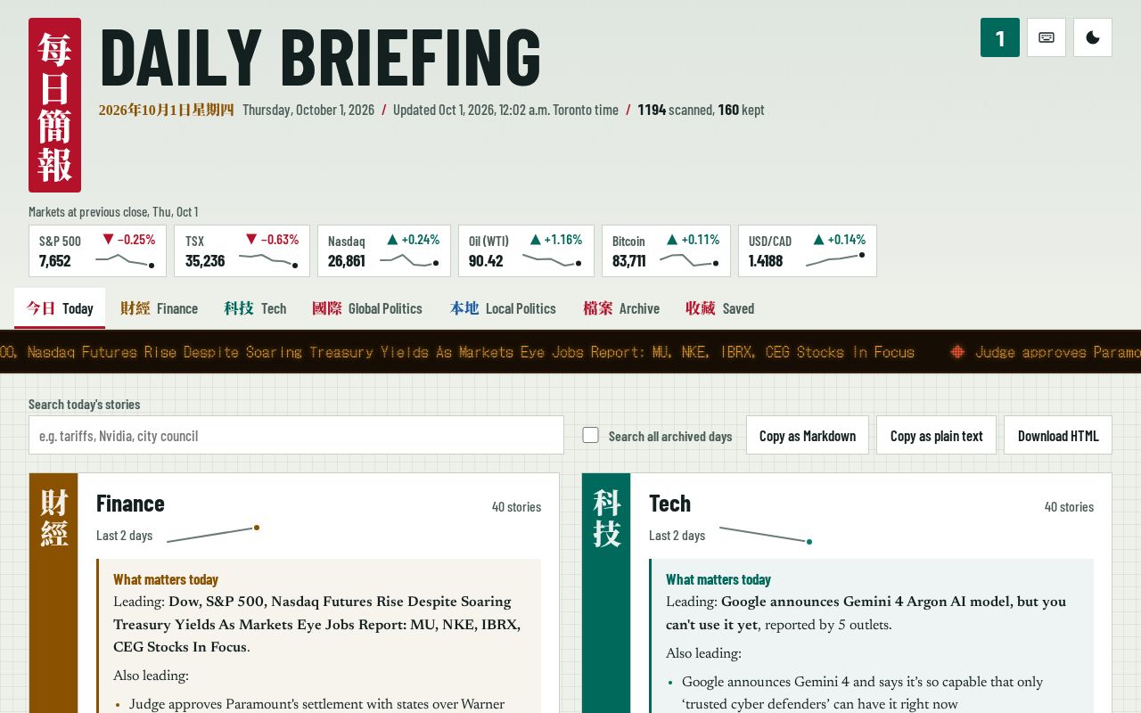Viewport: 1141px width, 713px height.
Task: Click the Oil (WTI) up triangle indicator
Action: click(536, 239)
